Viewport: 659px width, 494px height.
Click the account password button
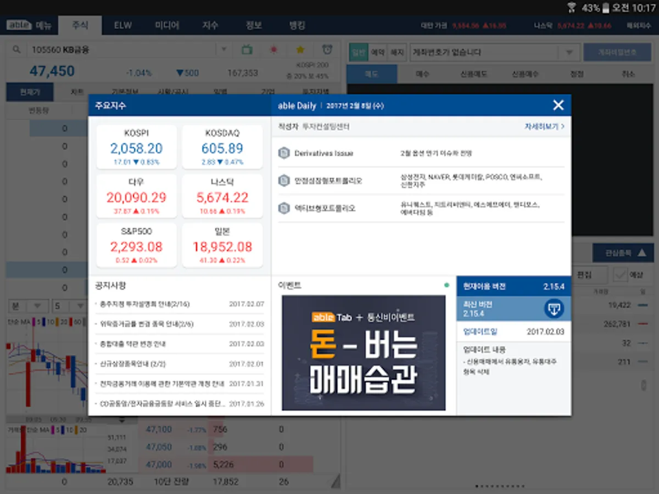[x=618, y=52]
